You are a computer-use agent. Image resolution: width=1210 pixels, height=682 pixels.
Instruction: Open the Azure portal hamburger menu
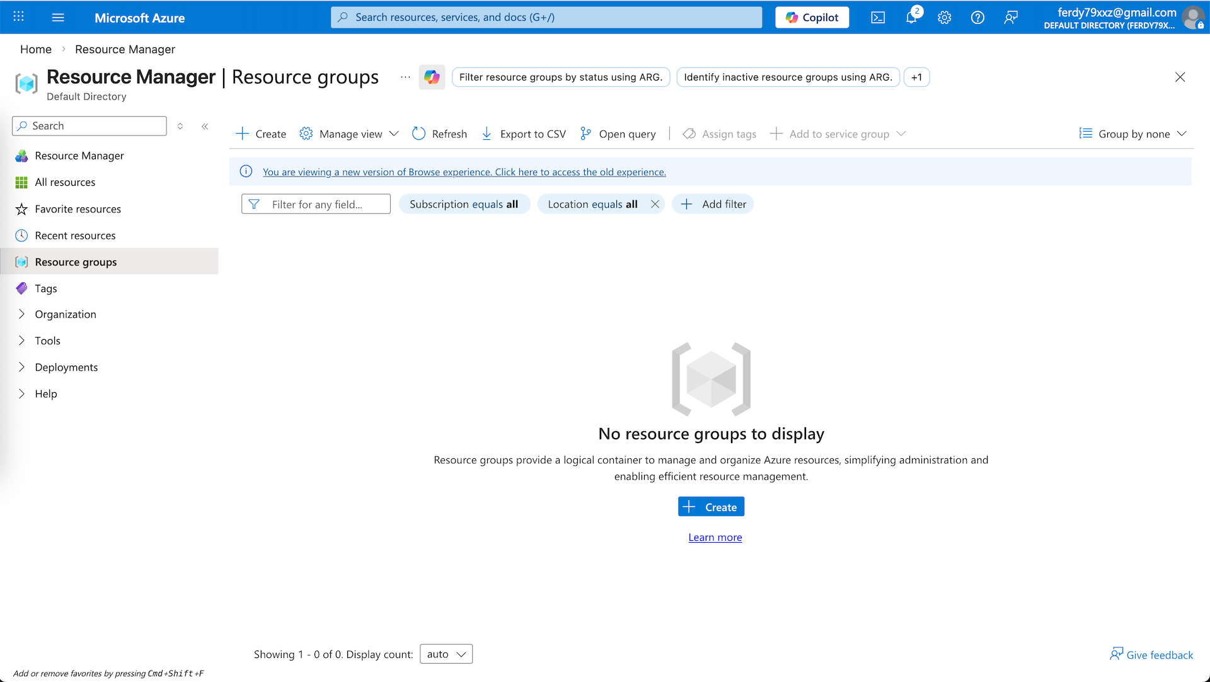[x=58, y=18]
